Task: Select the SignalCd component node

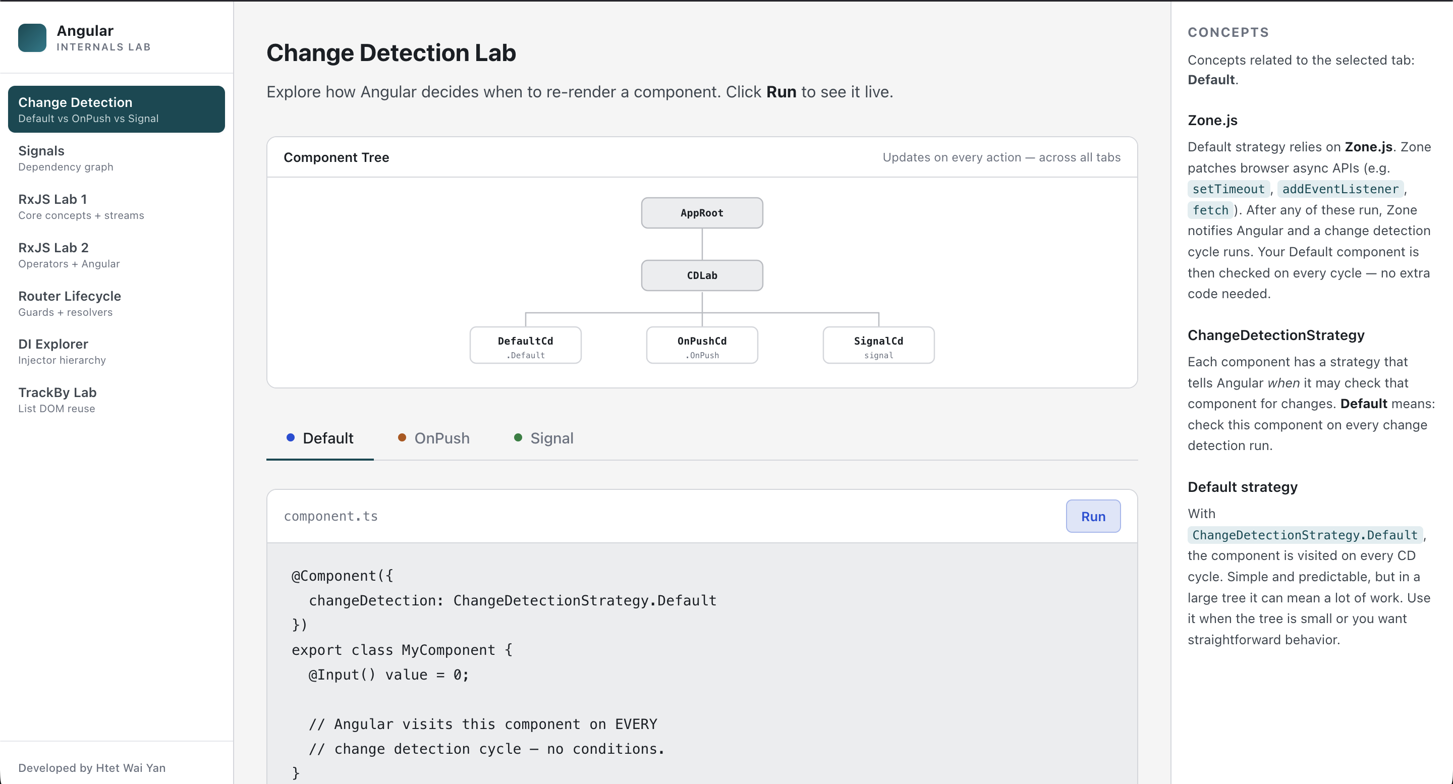Action: (878, 345)
